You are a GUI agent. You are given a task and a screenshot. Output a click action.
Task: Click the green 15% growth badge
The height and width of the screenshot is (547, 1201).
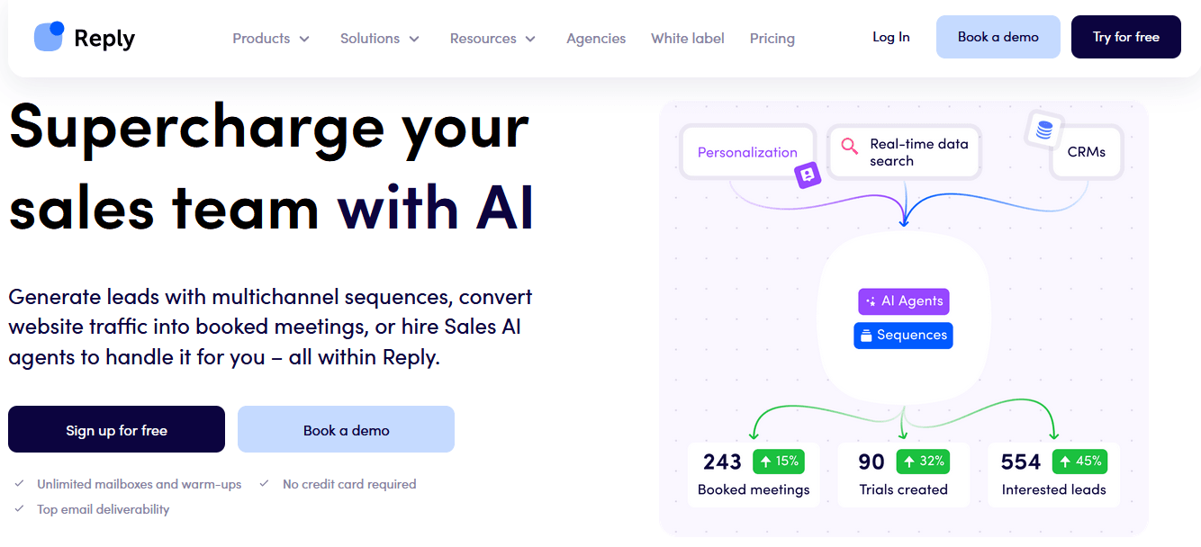[779, 461]
